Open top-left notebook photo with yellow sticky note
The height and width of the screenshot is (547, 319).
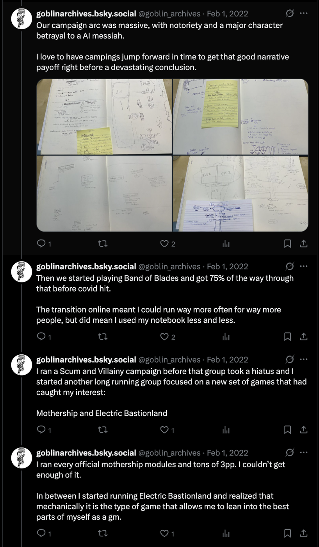(104, 117)
